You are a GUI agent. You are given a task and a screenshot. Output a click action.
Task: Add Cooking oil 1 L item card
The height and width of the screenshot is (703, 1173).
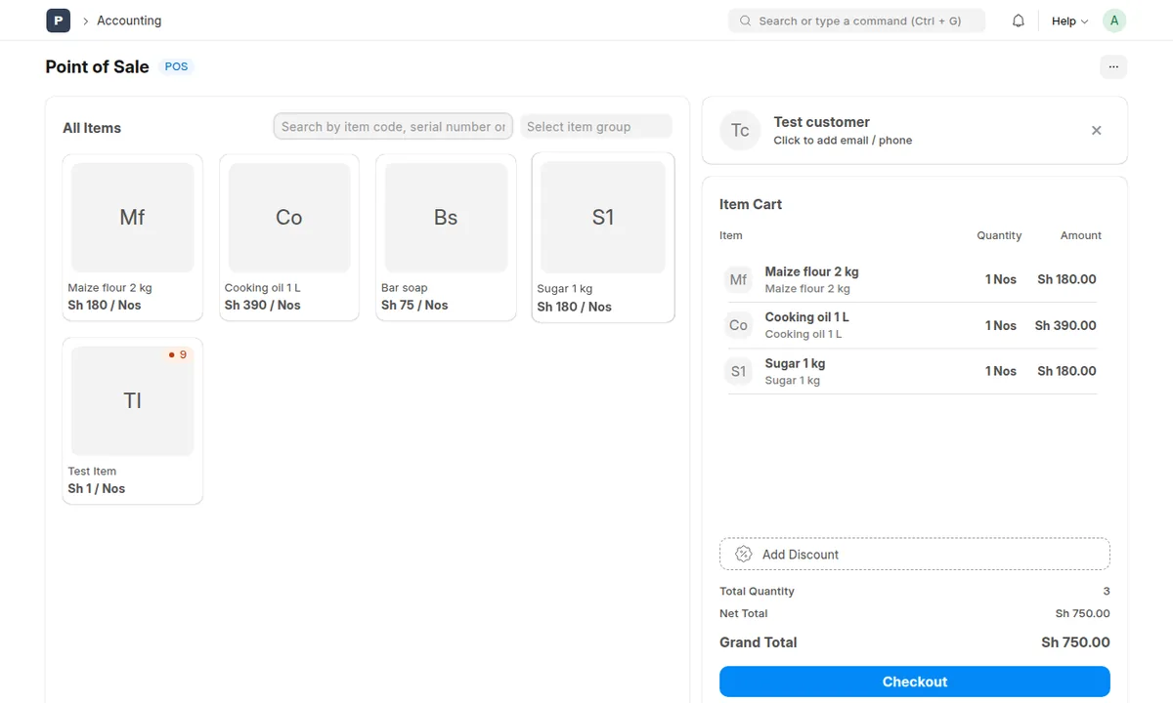point(289,237)
